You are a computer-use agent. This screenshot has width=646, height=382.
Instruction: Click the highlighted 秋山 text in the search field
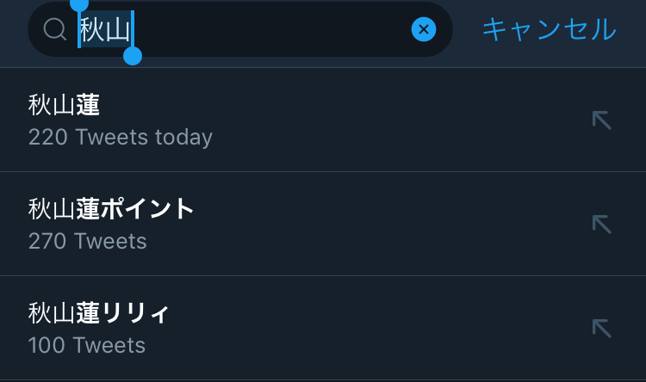[x=104, y=30]
